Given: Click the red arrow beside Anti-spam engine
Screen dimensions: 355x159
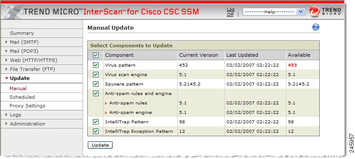Looking at the screenshot, I should (x=106, y=113).
